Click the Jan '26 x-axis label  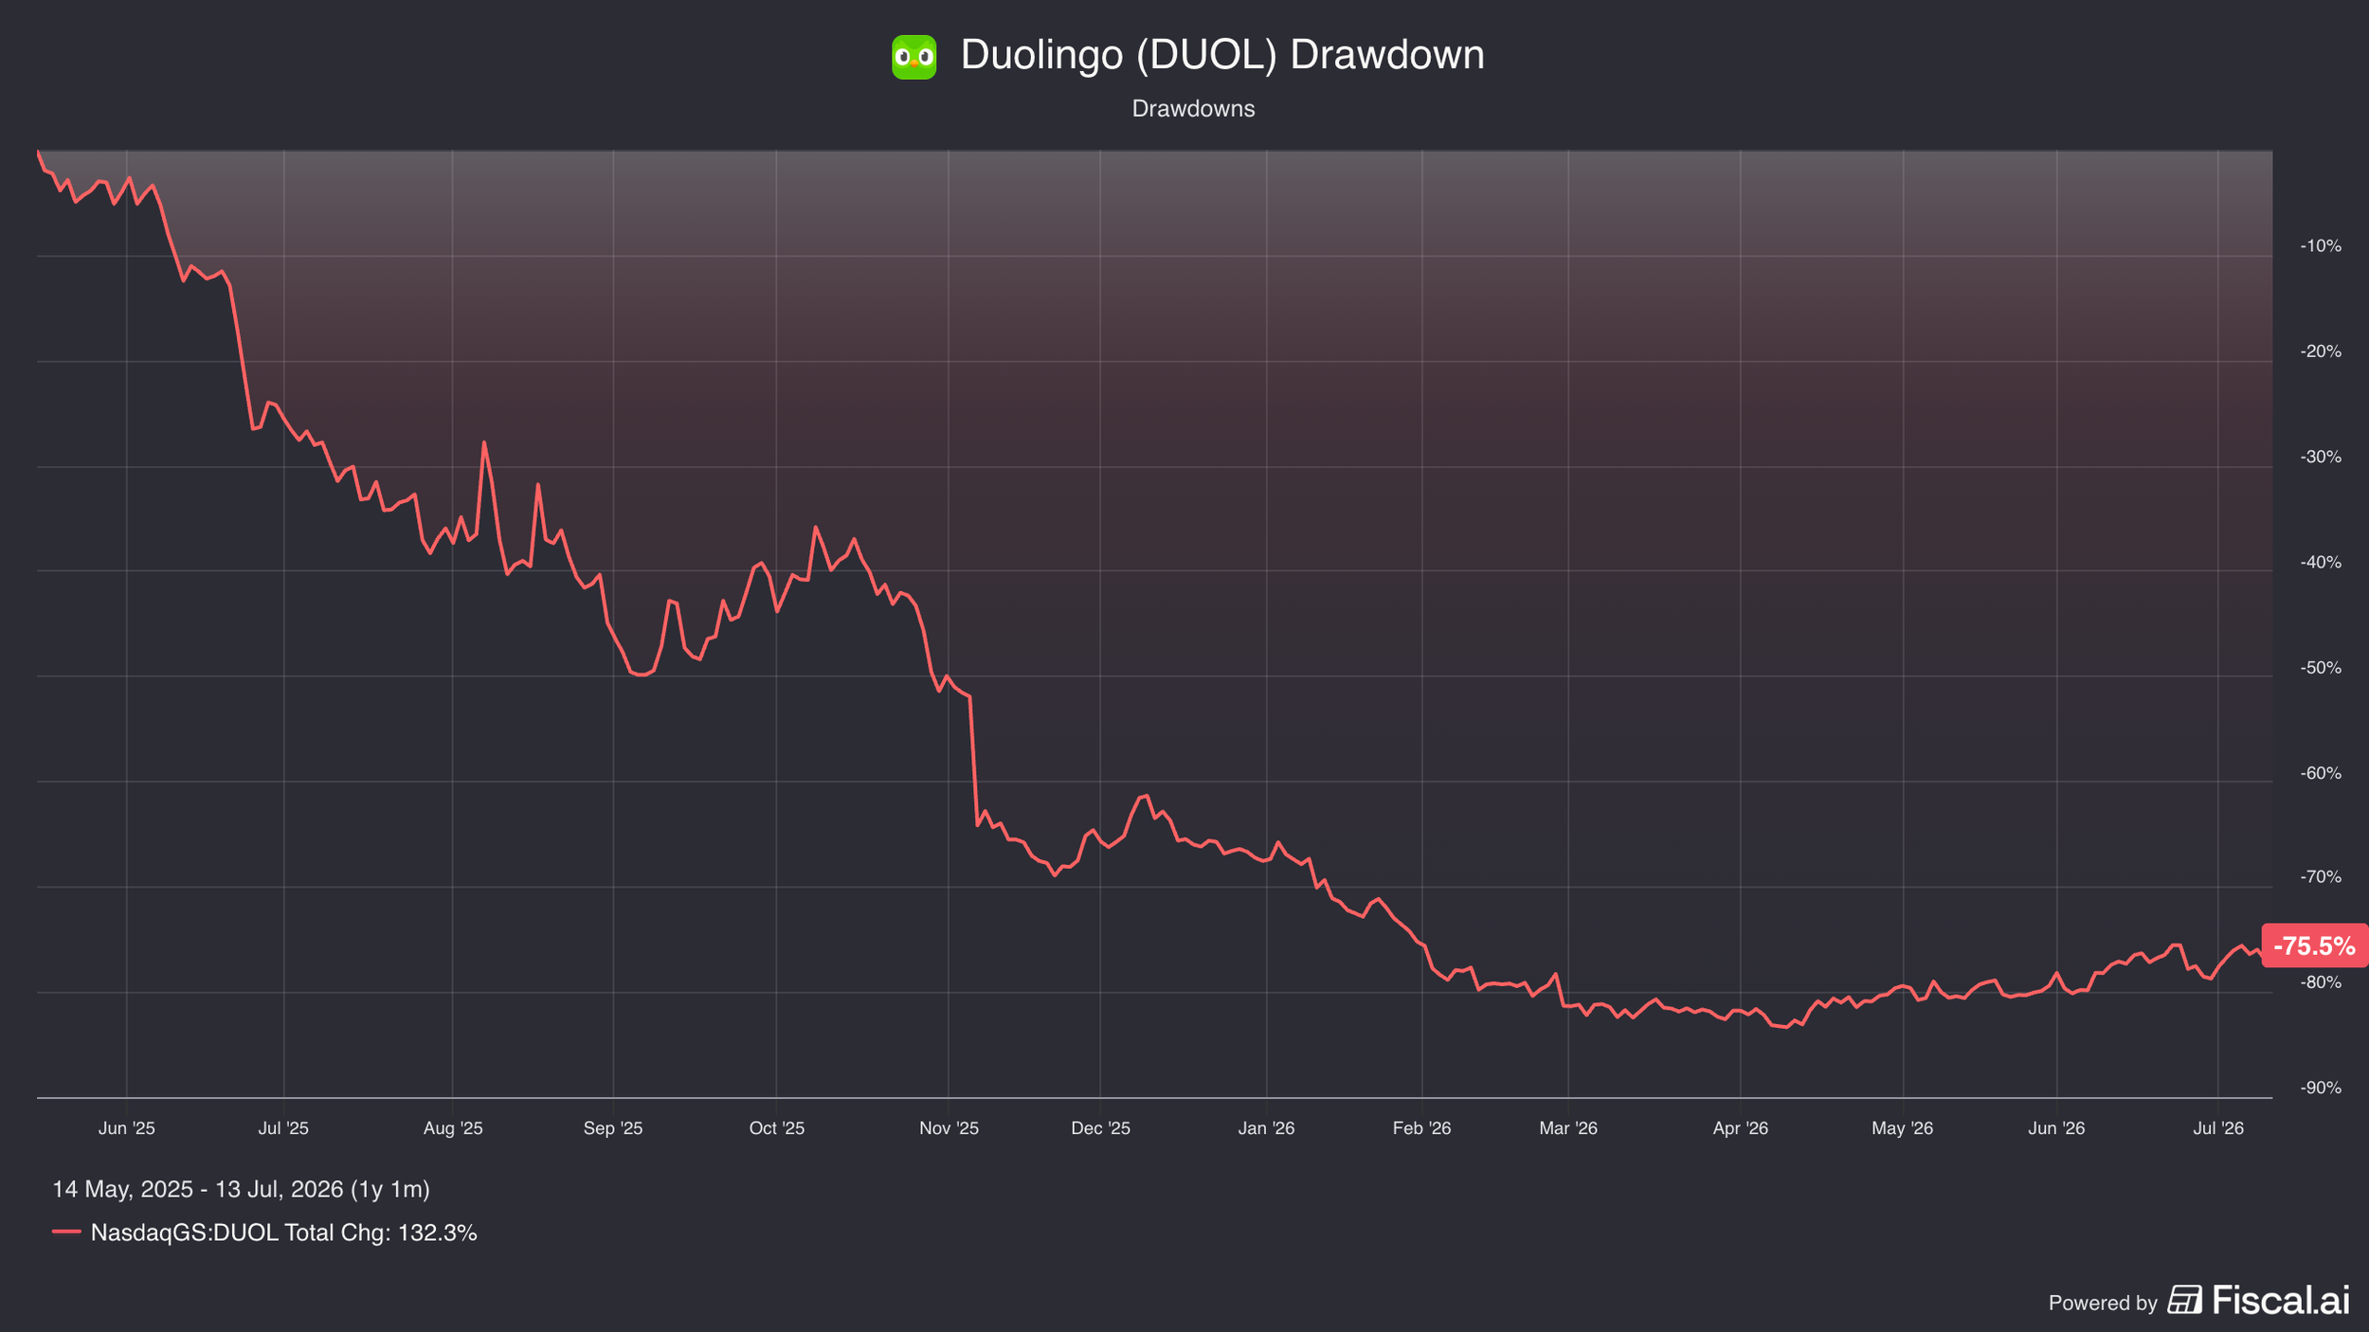tap(1266, 1128)
